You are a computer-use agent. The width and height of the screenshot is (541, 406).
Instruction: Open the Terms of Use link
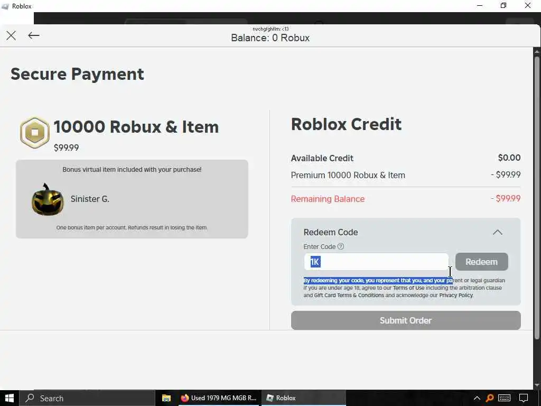(x=408, y=288)
